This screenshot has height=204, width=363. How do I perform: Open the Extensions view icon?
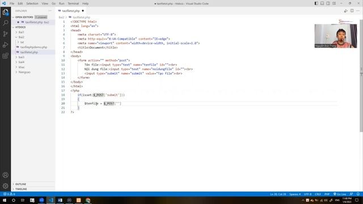point(5,56)
